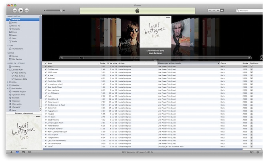Click the Genius sidebar icon at bottom right
Screen dimensions: 263x163
pyautogui.click(x=258, y=152)
